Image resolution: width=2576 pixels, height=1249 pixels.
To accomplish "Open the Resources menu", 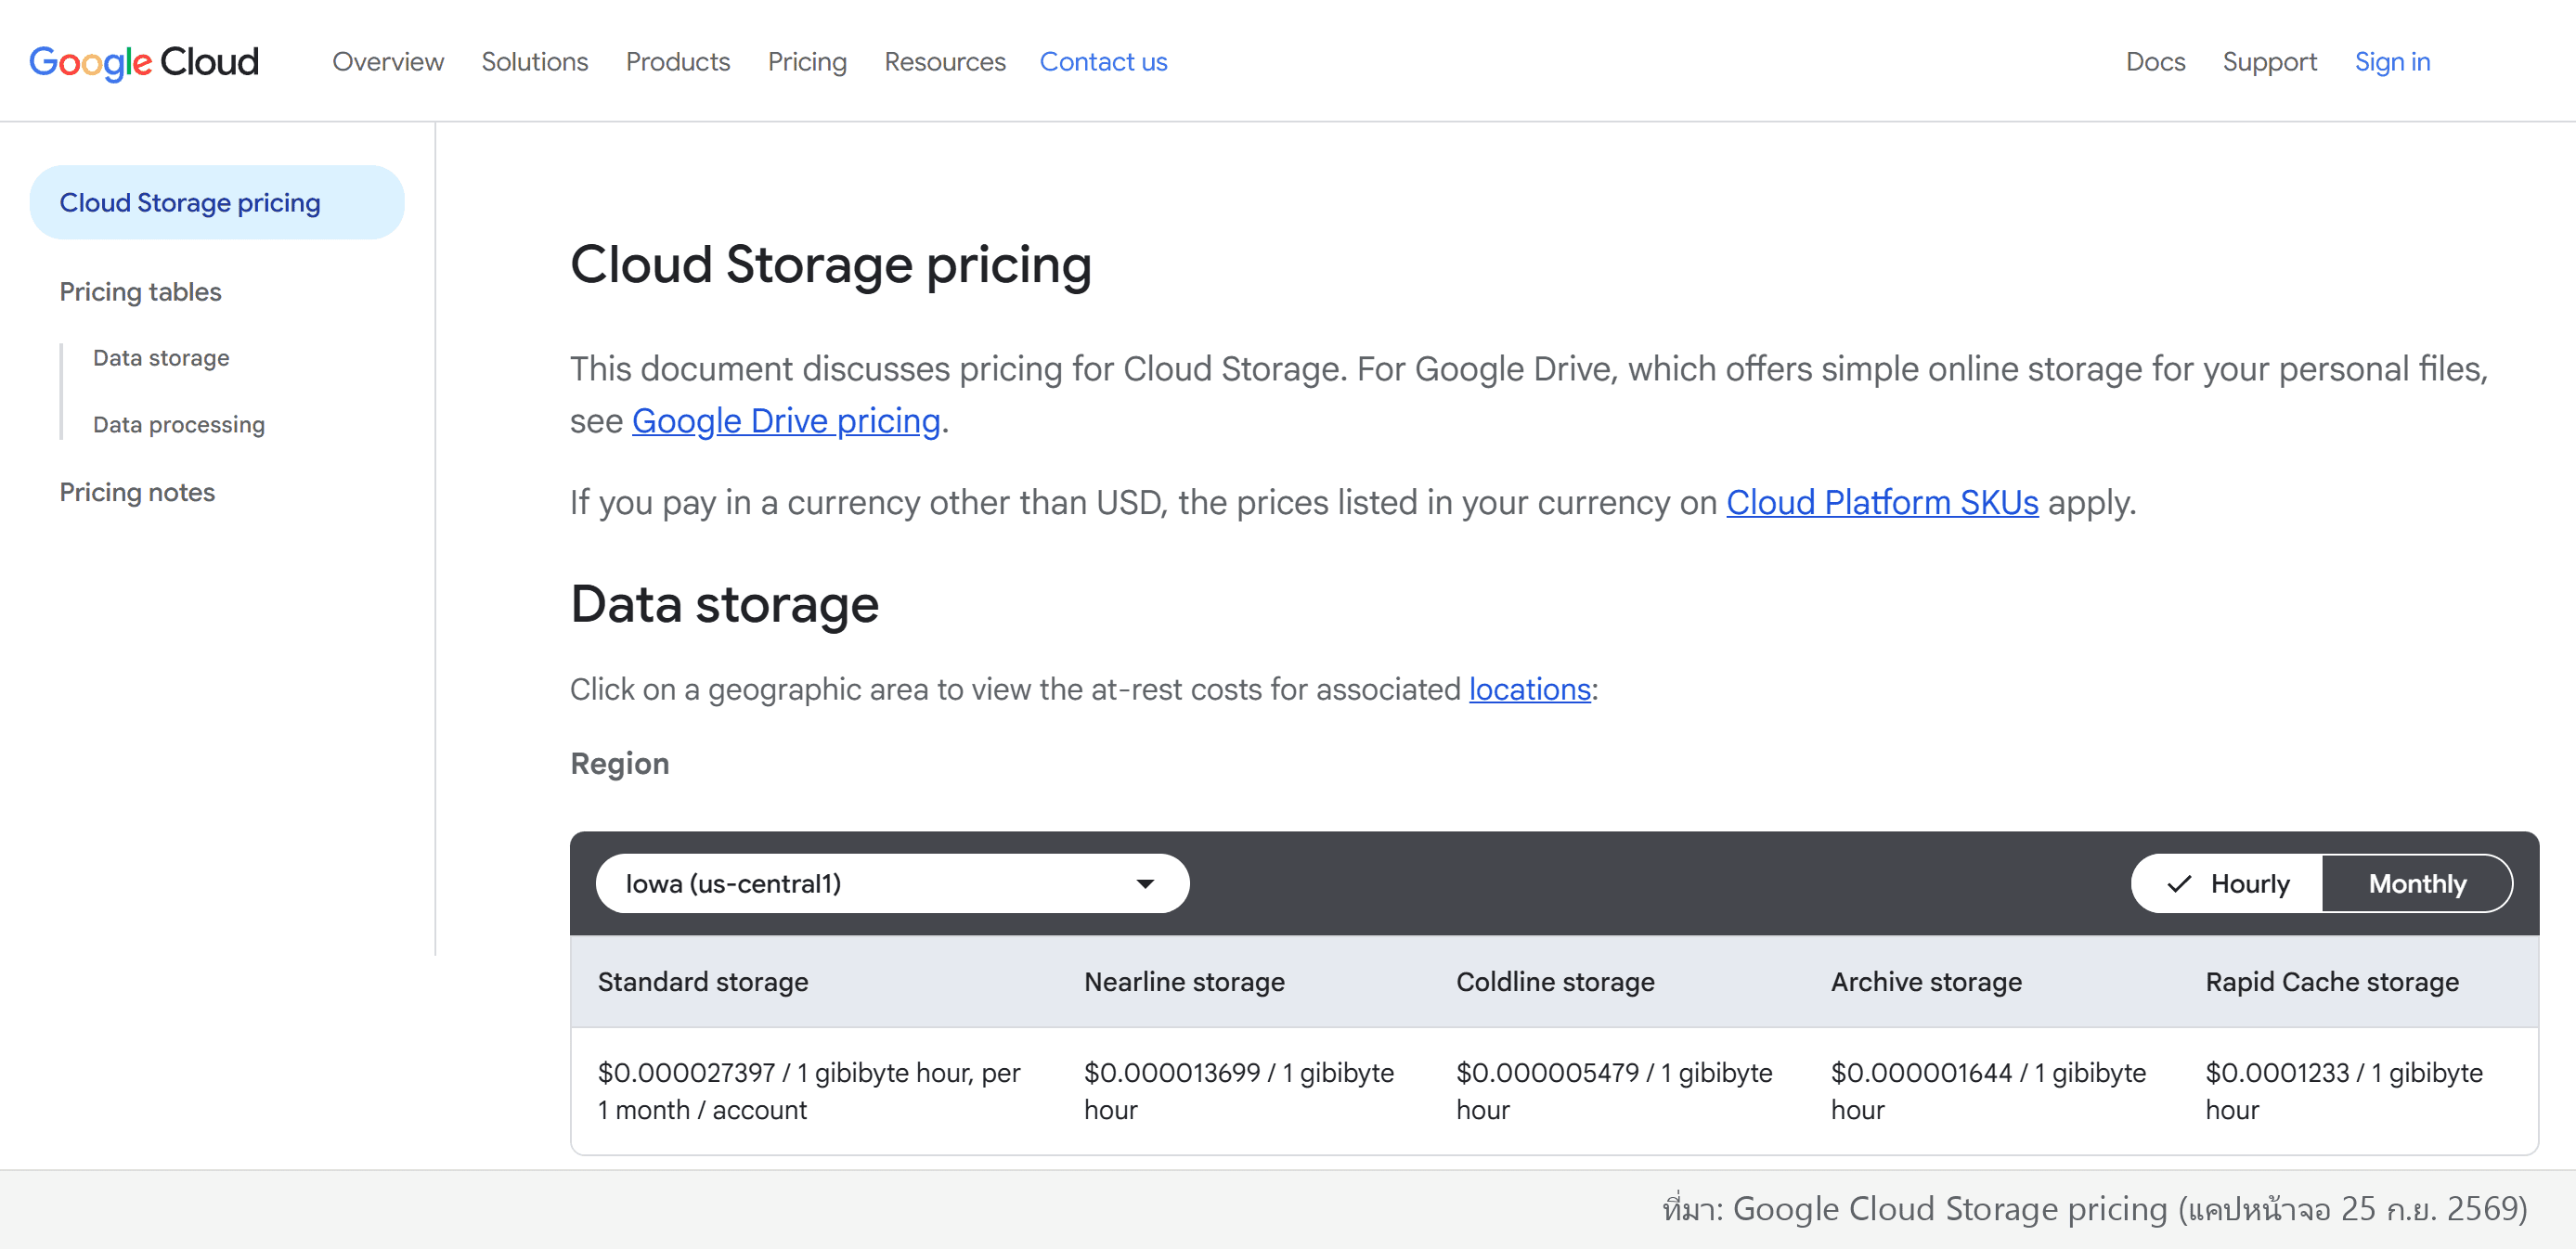I will 945,62.
